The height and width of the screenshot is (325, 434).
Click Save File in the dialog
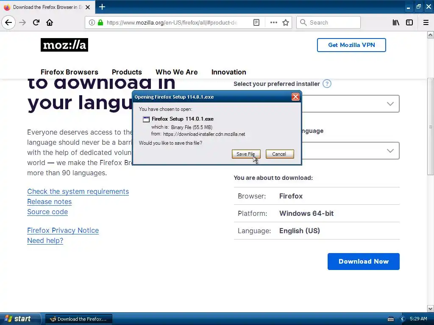(x=246, y=154)
